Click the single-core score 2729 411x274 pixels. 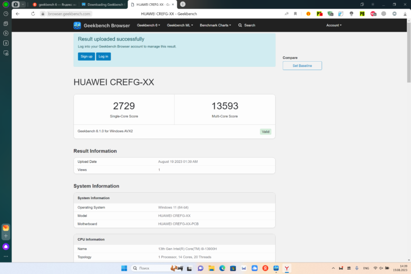click(124, 106)
